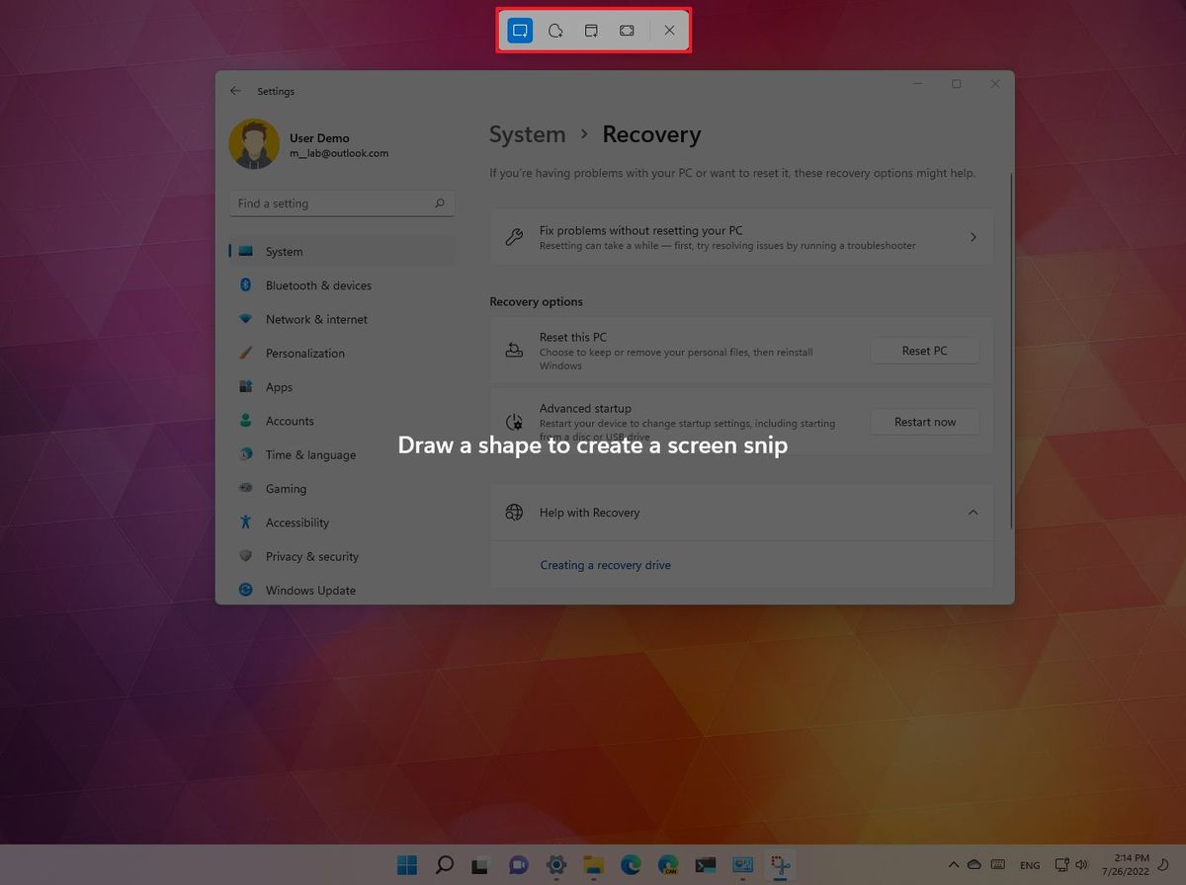Click the taskbar Search icon

click(443, 865)
